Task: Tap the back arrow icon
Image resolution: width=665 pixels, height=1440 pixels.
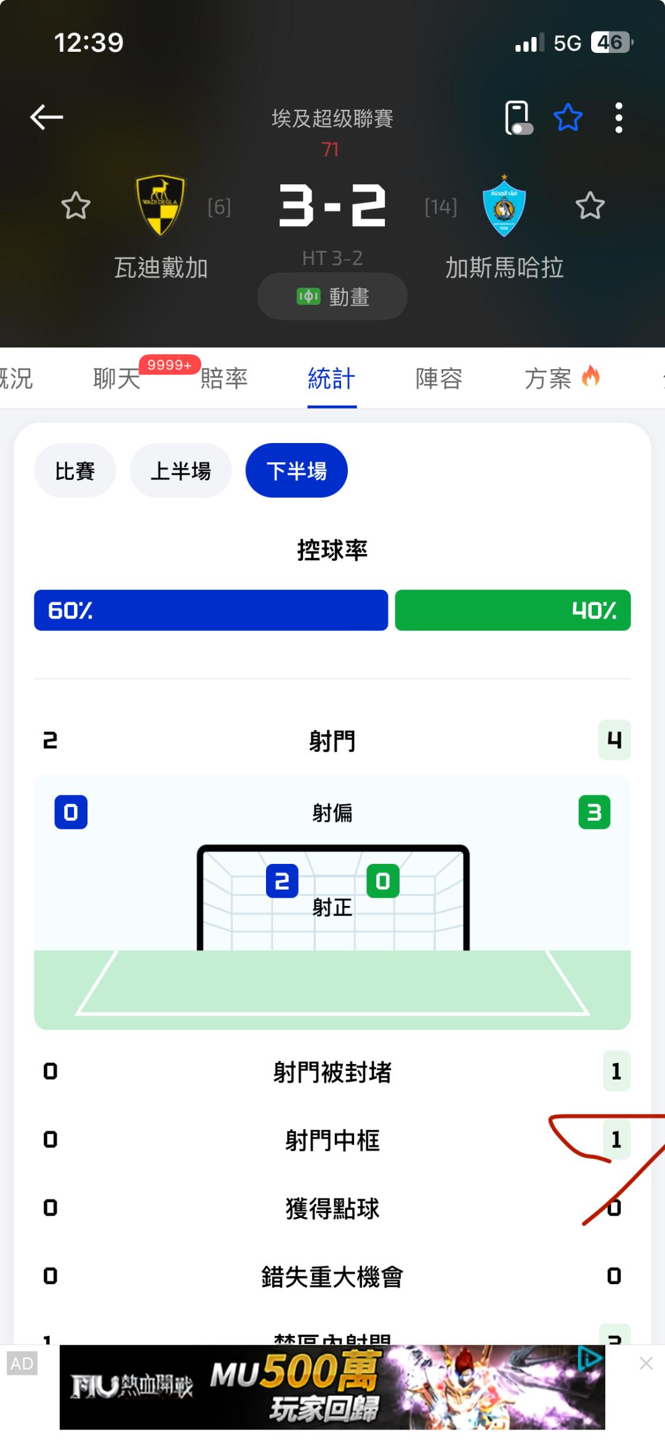Action: 47,117
